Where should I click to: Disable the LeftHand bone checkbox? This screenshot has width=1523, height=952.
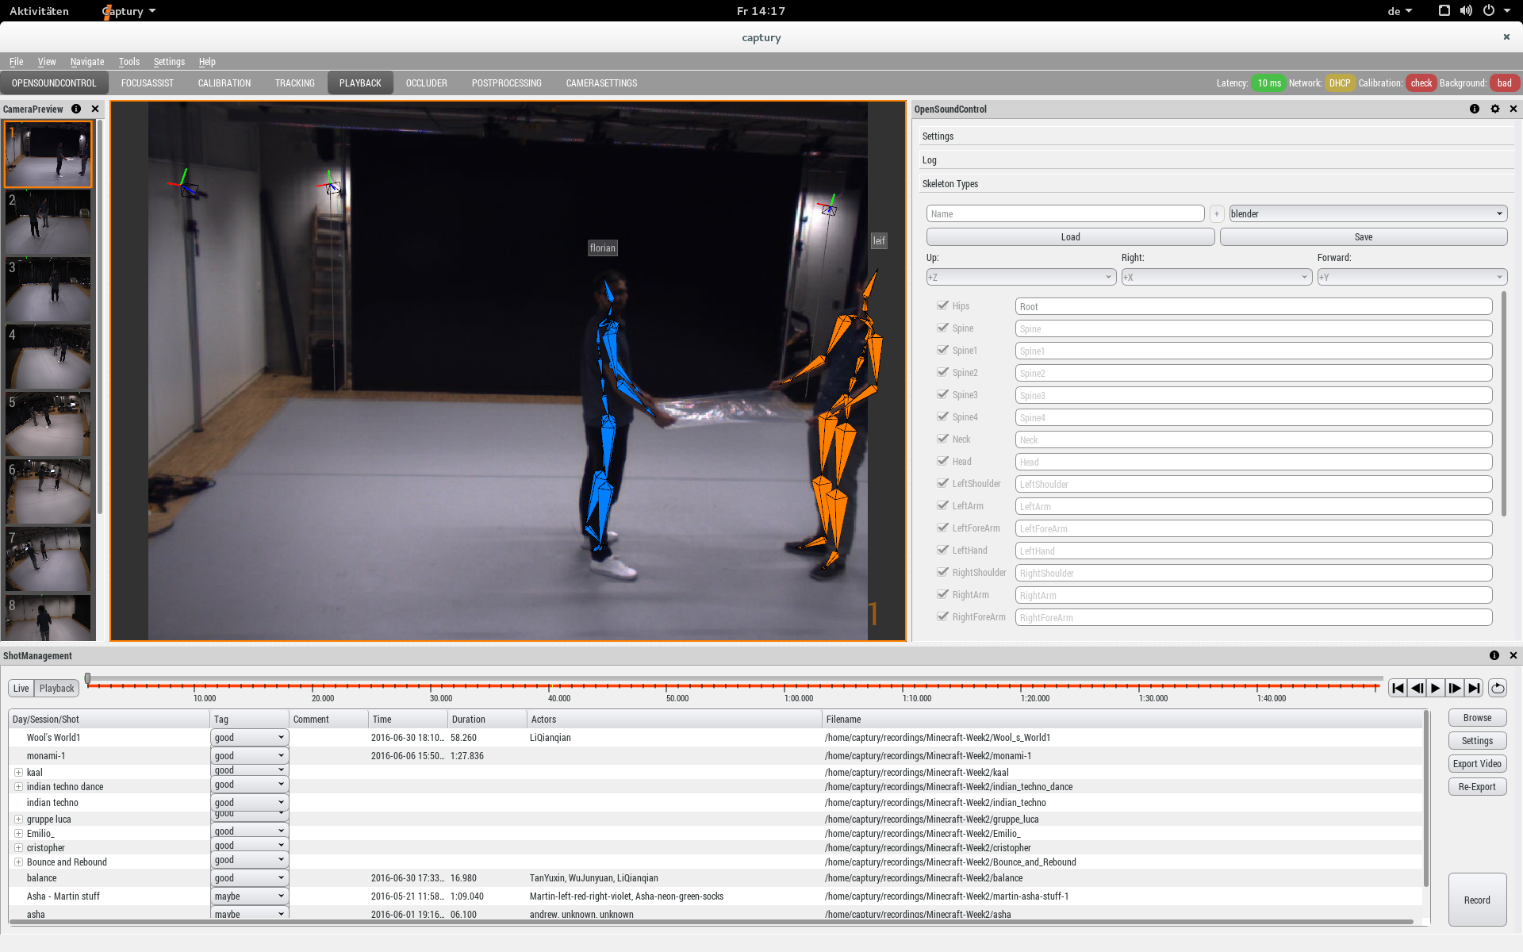942,550
